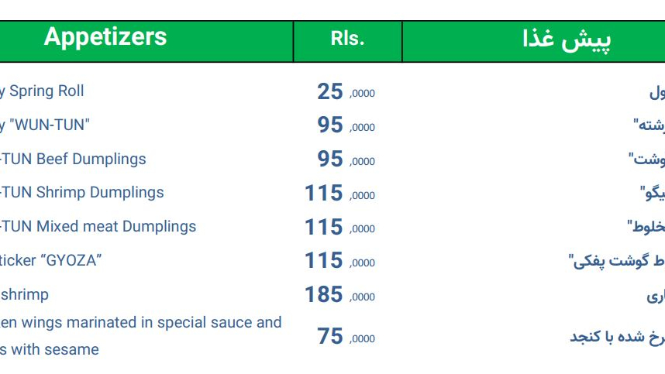Click chicken wings marinated in special sauce
The height and width of the screenshot is (374, 665).
[141, 322]
